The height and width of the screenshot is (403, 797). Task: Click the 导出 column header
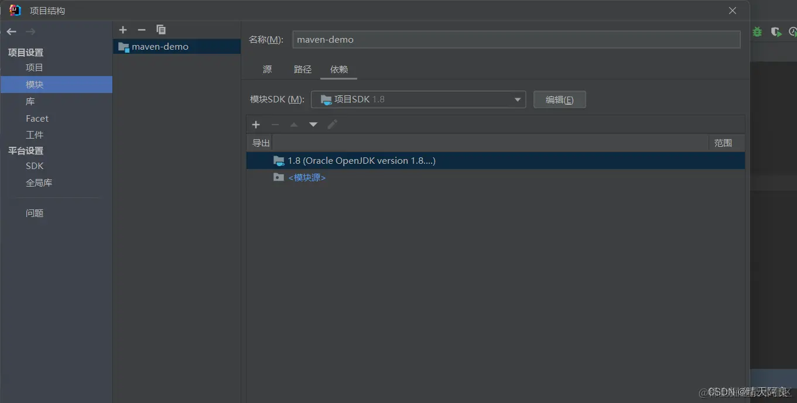tap(261, 143)
